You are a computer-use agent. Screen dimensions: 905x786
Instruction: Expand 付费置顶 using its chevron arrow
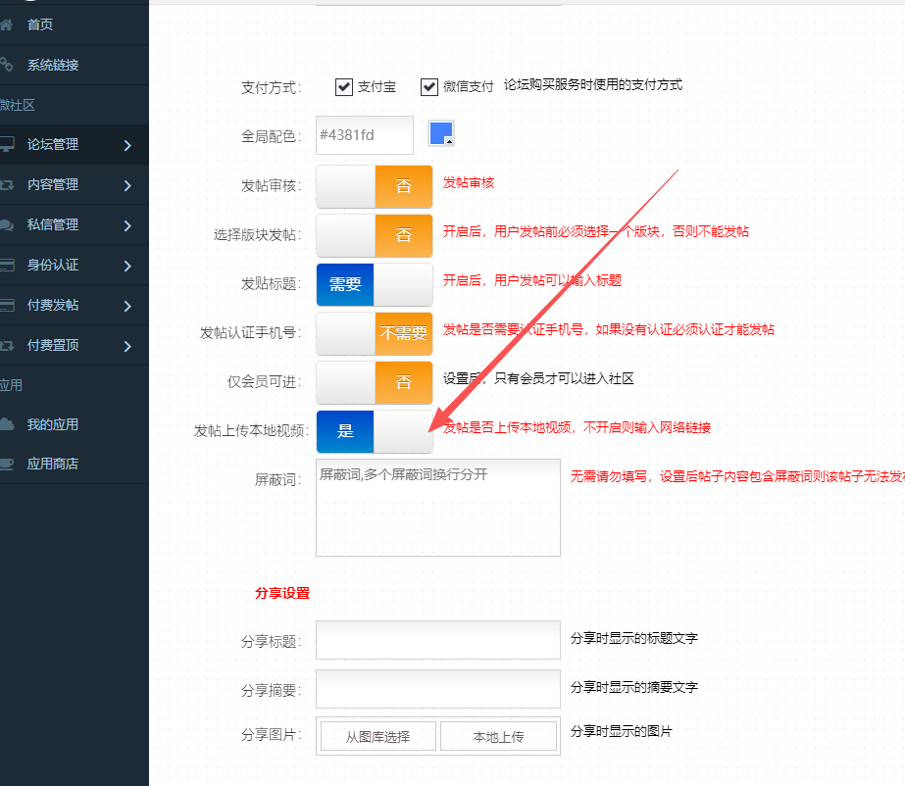(x=127, y=345)
